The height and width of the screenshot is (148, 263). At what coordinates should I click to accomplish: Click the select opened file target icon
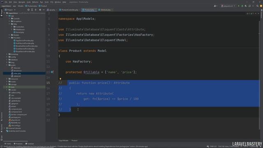tap(28, 10)
